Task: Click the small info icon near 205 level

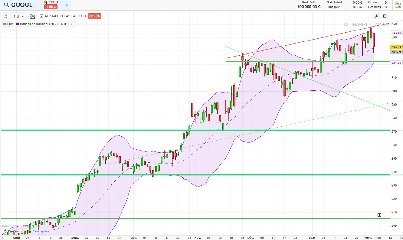Action: coord(379,215)
